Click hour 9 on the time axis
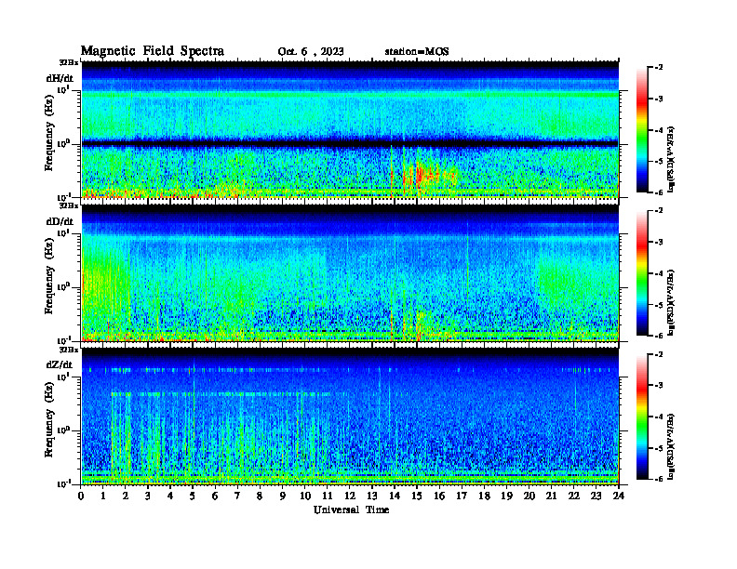The height and width of the screenshot is (569, 737). point(283,496)
